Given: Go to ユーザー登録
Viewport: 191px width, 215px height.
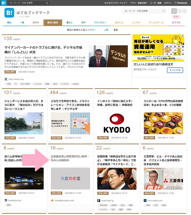Looking at the screenshot, I should pyautogui.click(x=156, y=3).
